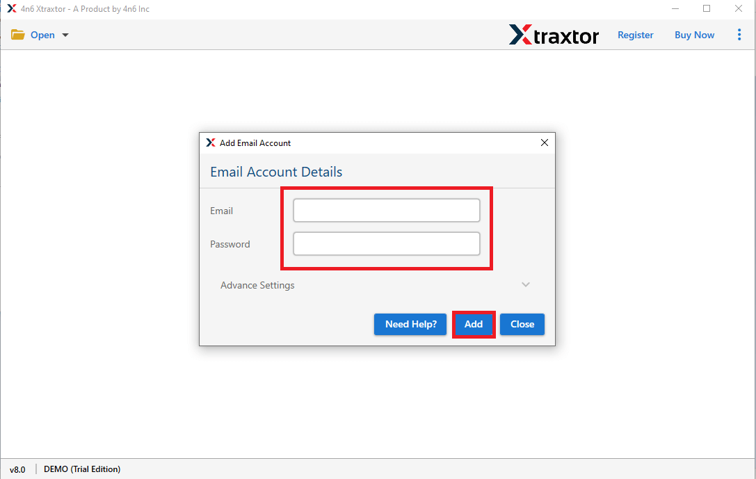Screen dimensions: 756x479
Task: Click the Xtraxtor logo in the header
Action: pyautogui.click(x=554, y=35)
